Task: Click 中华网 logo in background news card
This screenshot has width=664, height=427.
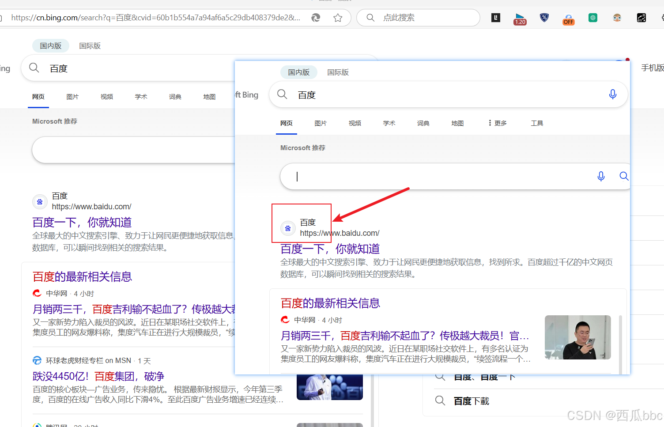Action: 37,293
